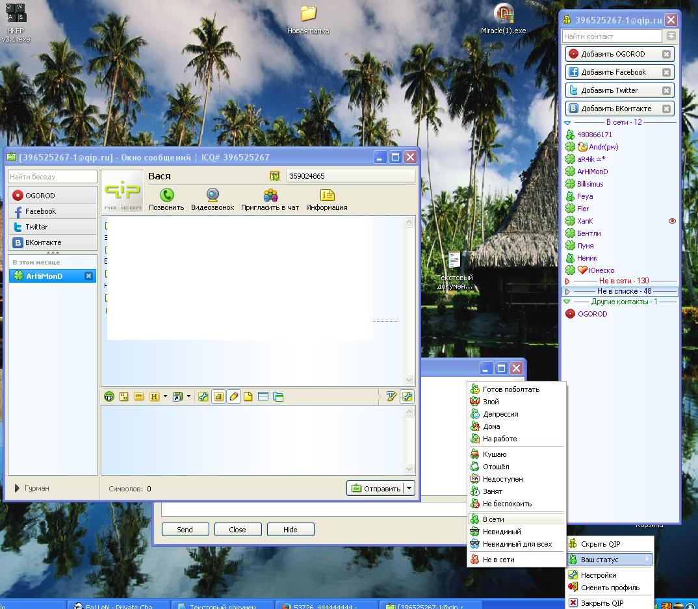
Task: Click Добавить Twitter button
Action: 619,90
